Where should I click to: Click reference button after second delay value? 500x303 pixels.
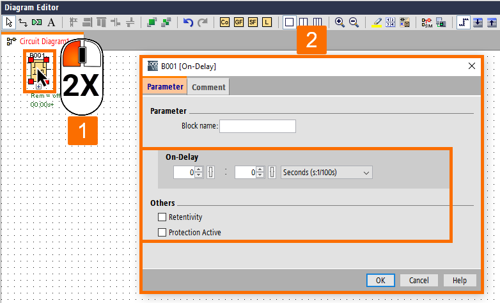[x=272, y=172]
